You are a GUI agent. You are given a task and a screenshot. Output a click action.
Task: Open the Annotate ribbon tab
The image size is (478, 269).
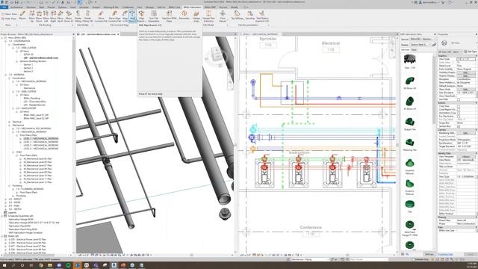click(84, 7)
